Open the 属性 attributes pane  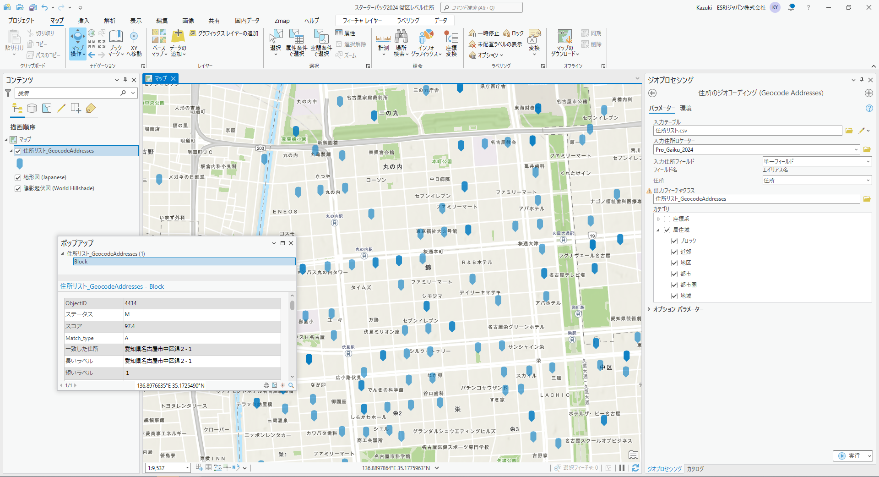345,33
